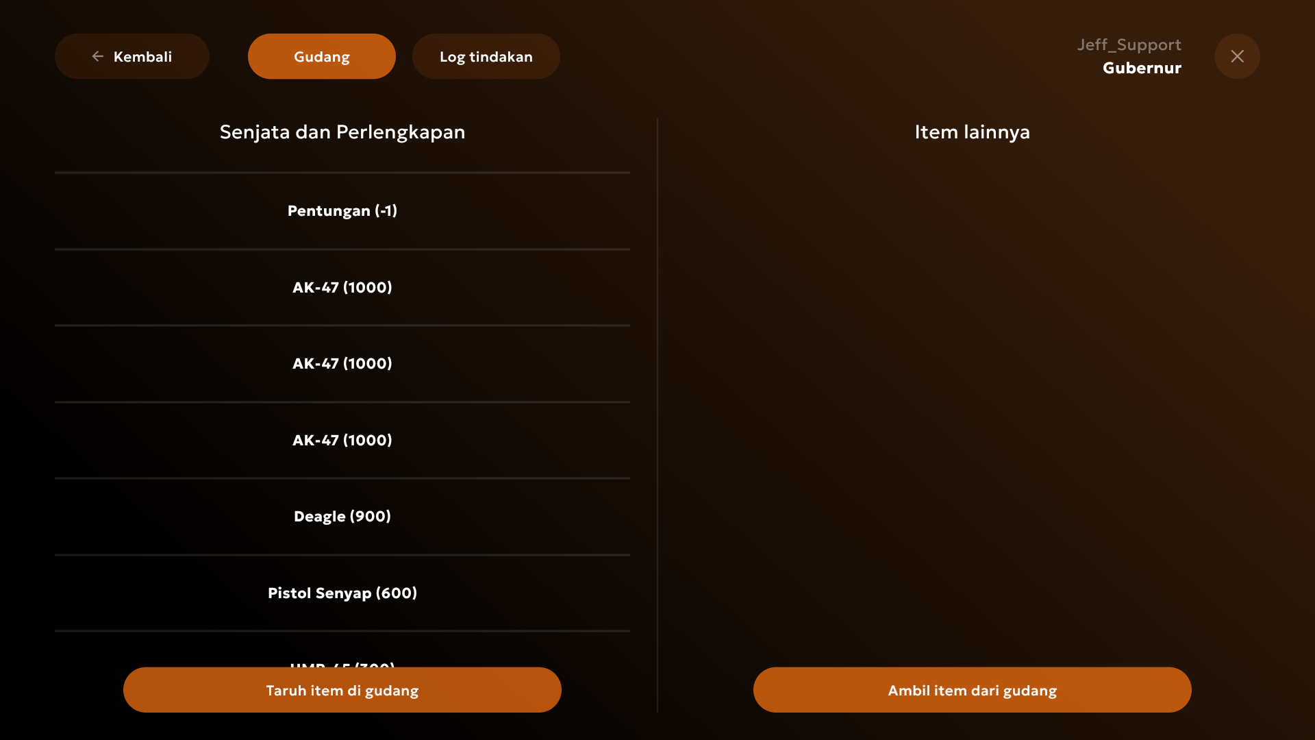Close the warehouse panel with X
Screen dimensions: 1315x740
(x=1237, y=56)
